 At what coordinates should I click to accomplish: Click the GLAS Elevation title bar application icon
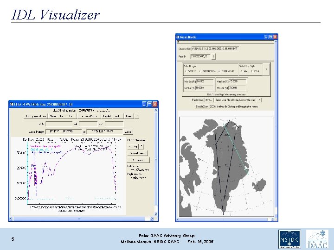[12, 104]
